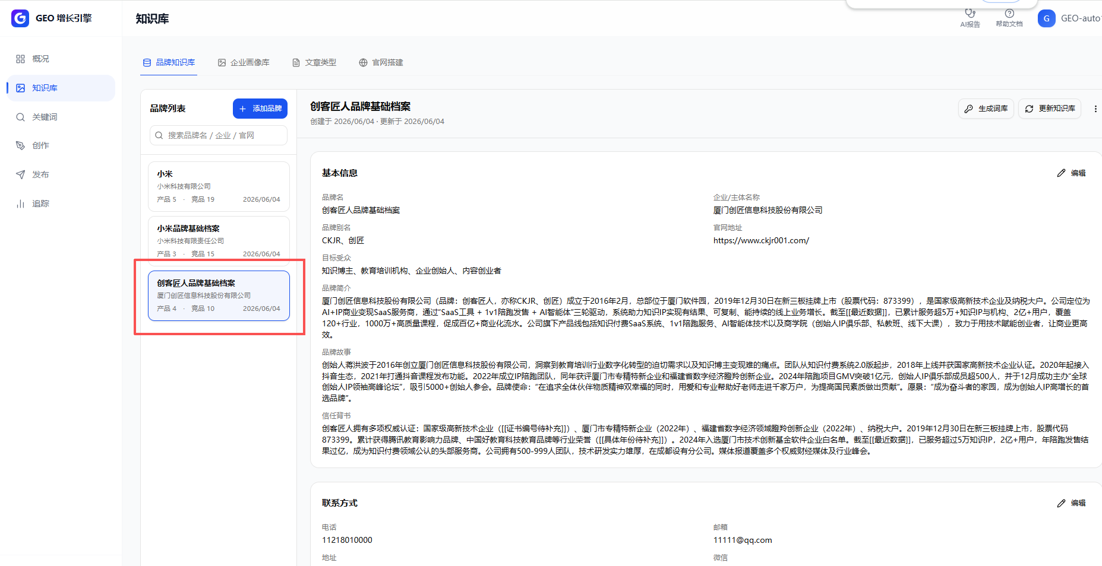
Task: Click the G user avatar
Action: point(1047,18)
